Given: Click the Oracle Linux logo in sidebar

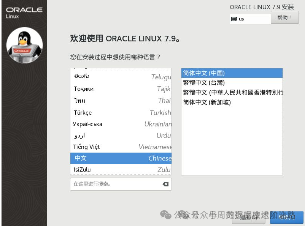Looking at the screenshot, I should (24, 13).
